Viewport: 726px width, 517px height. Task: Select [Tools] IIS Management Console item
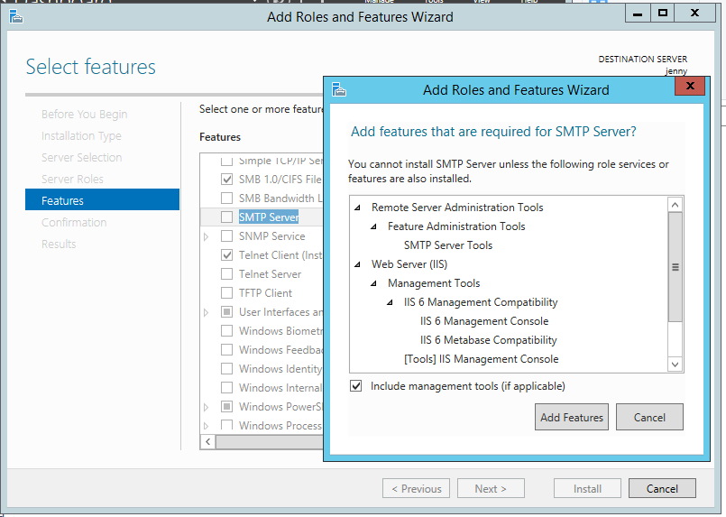481,359
